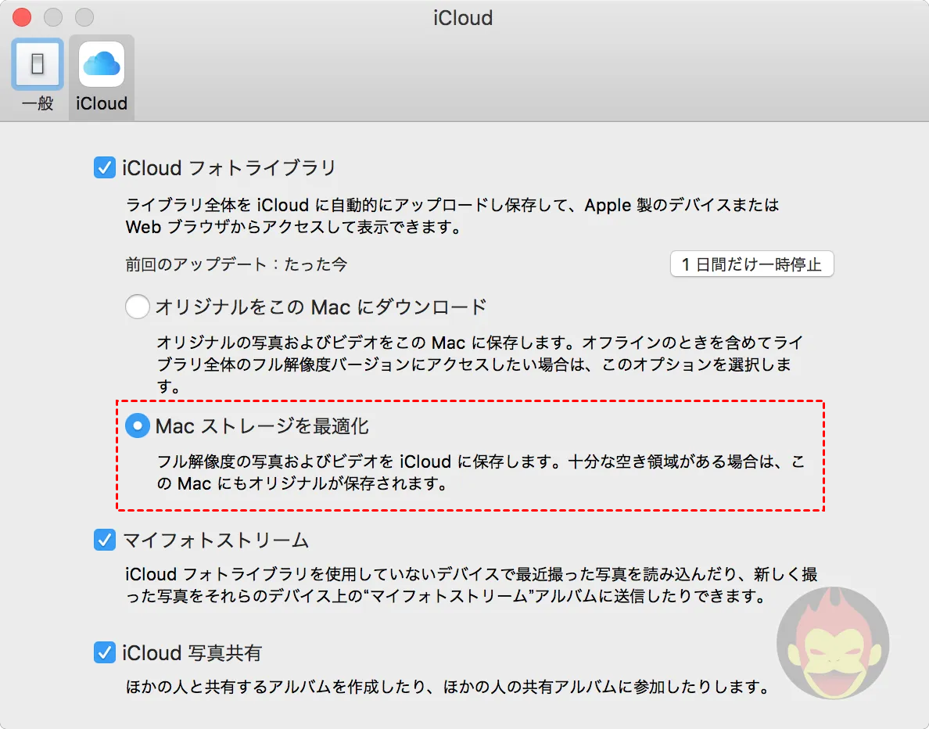Click the マイフォトストリーム description paragraph
The height and width of the screenshot is (729, 929).
click(469, 586)
